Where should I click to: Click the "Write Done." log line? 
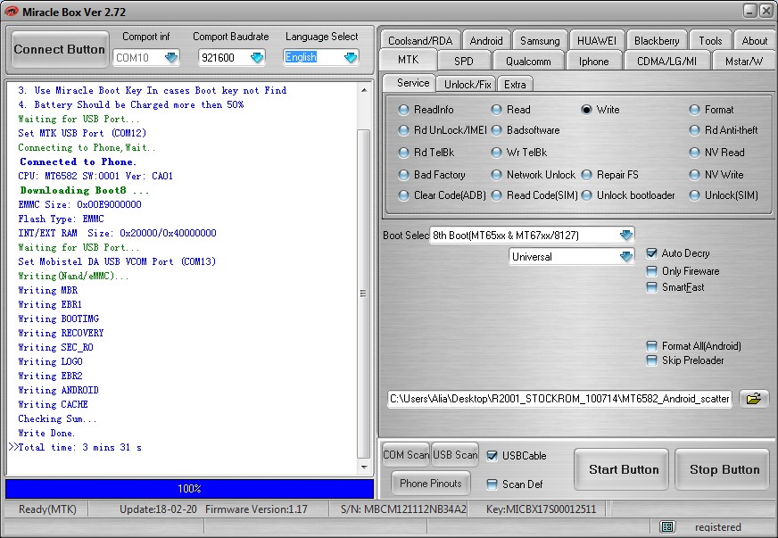pos(46,434)
